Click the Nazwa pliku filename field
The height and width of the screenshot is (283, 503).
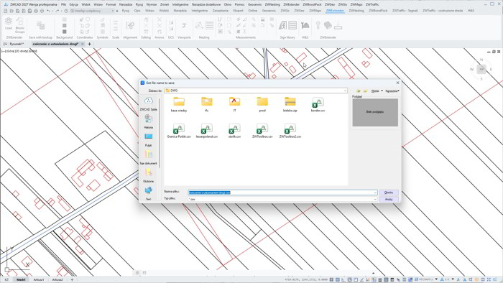click(x=282, y=192)
